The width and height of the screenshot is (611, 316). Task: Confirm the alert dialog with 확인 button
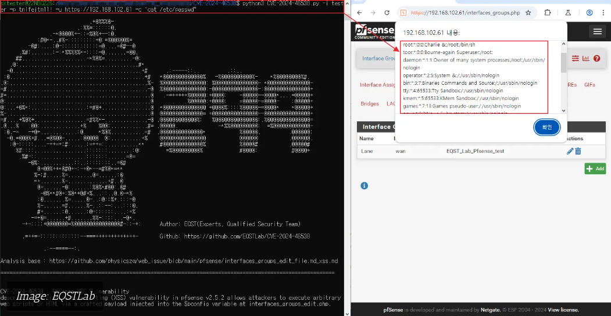coord(547,127)
